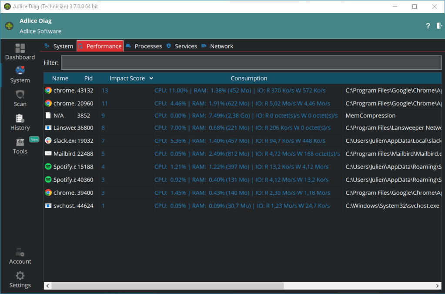Open the Network tab
Image resolution: width=445 pixels, height=294 pixels.
coord(221,46)
